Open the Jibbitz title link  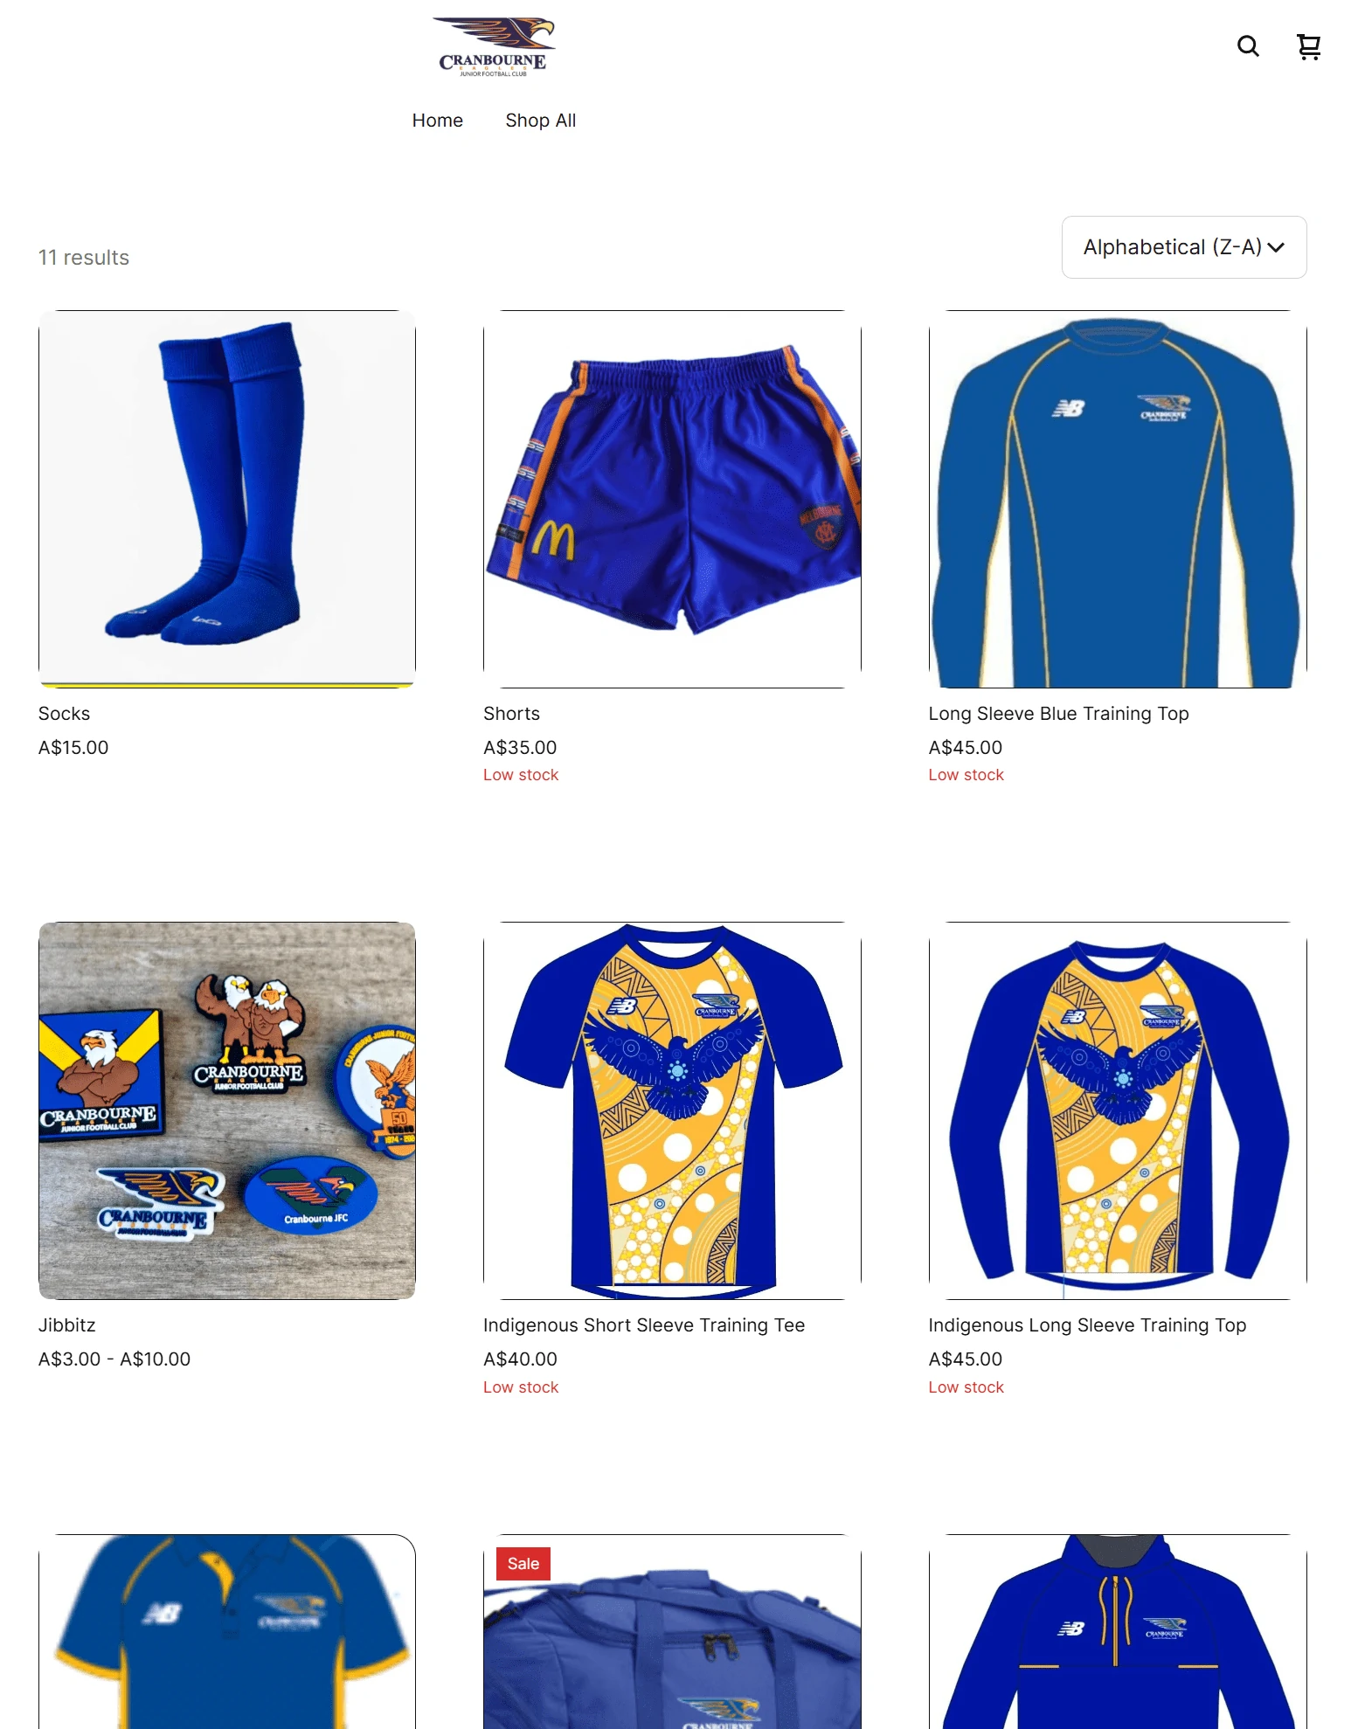(x=67, y=1325)
